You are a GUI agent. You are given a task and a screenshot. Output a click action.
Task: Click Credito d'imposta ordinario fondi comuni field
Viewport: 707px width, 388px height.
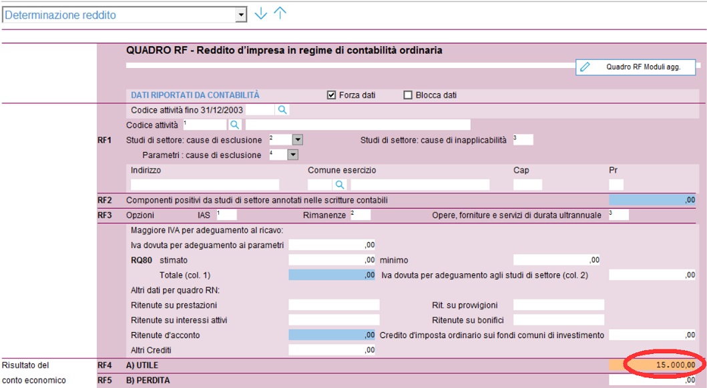(x=652, y=335)
